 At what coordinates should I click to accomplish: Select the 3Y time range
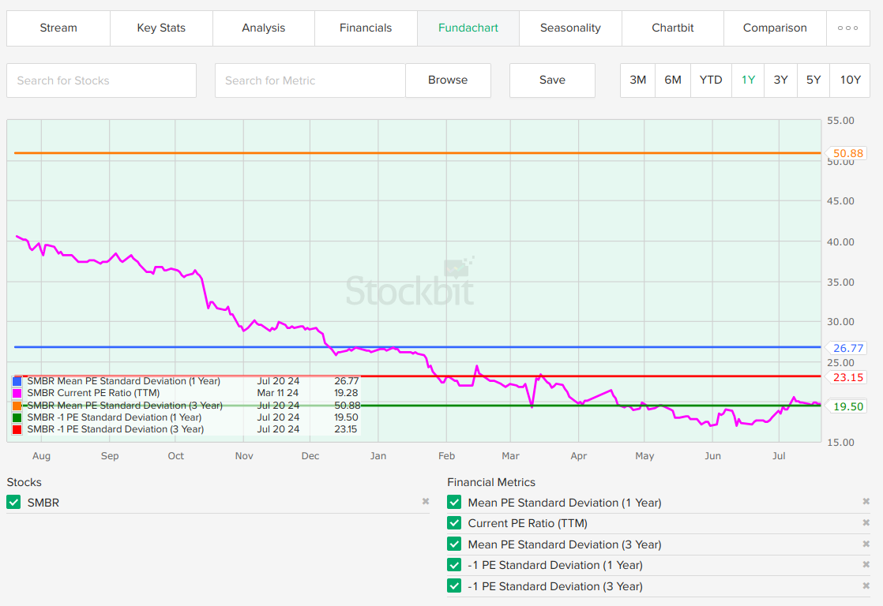point(780,80)
